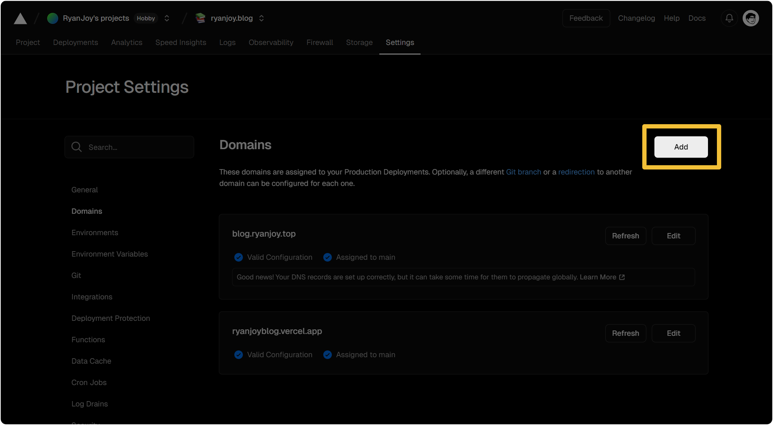Select Environment Variables in the sidebar
The height and width of the screenshot is (425, 773).
[x=109, y=254]
